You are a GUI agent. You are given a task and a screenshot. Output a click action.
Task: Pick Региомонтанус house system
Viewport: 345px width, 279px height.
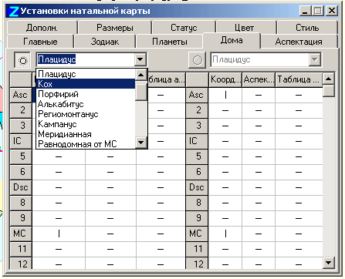pos(86,114)
